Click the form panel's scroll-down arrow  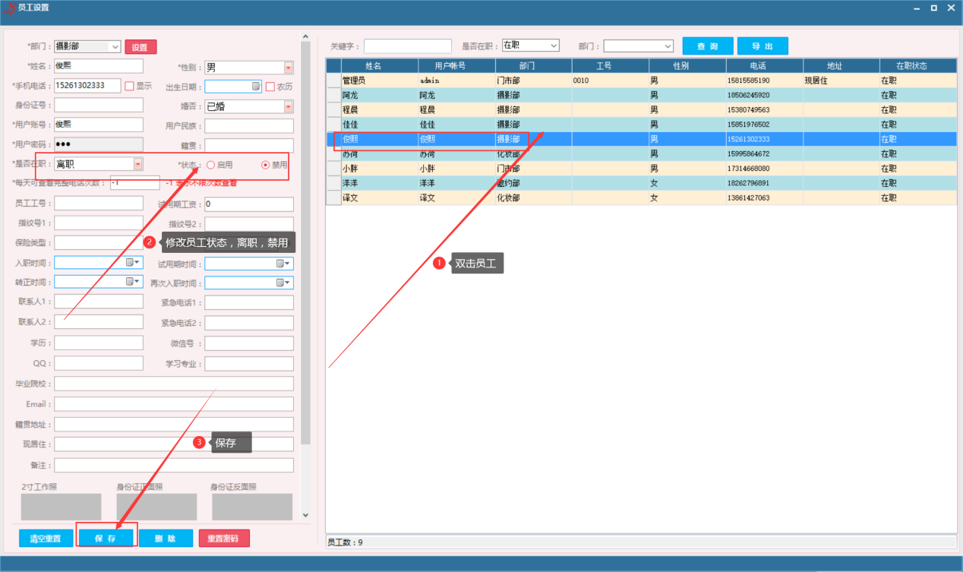305,515
